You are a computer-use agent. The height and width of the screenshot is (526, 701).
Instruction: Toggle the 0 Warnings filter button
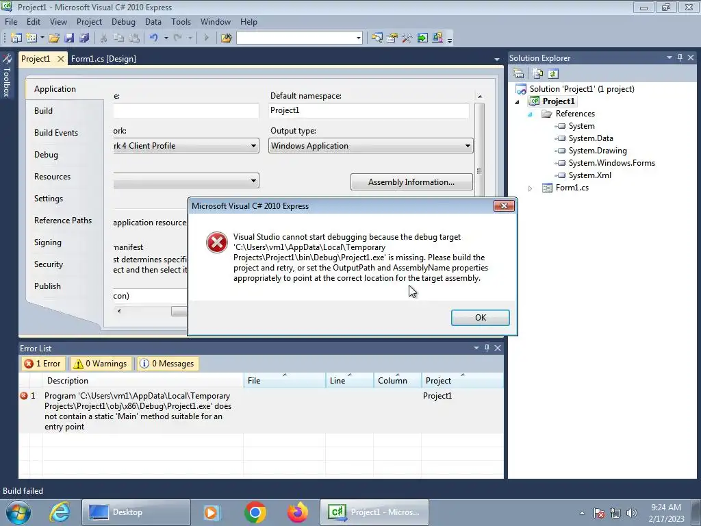(101, 364)
